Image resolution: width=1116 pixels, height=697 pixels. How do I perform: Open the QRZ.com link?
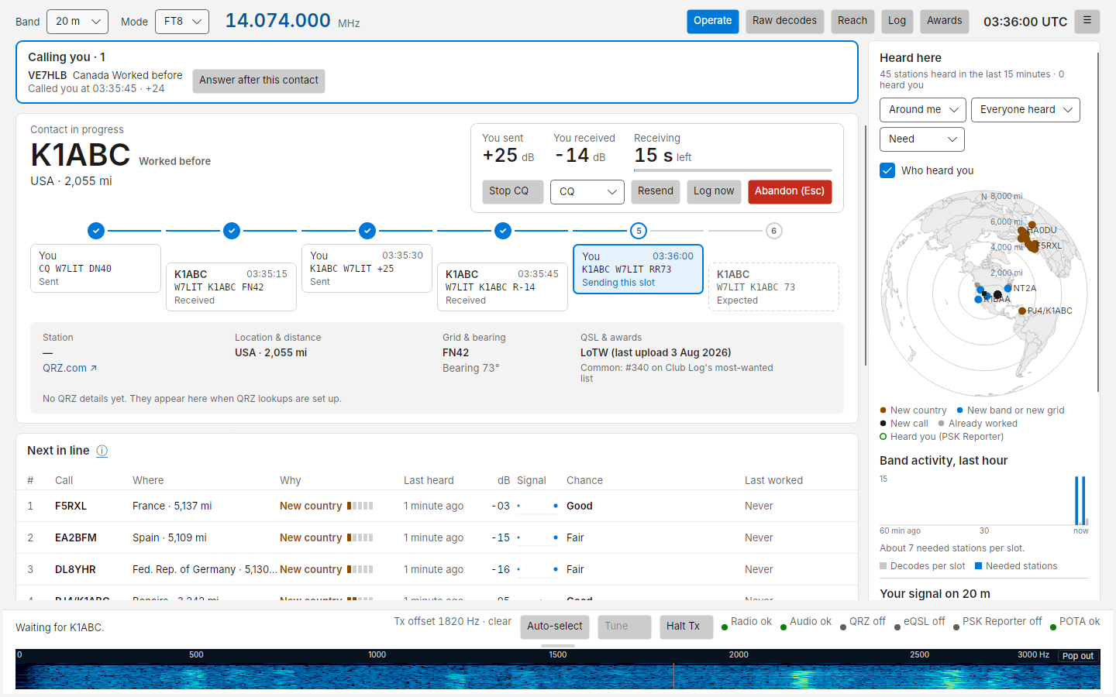70,369
